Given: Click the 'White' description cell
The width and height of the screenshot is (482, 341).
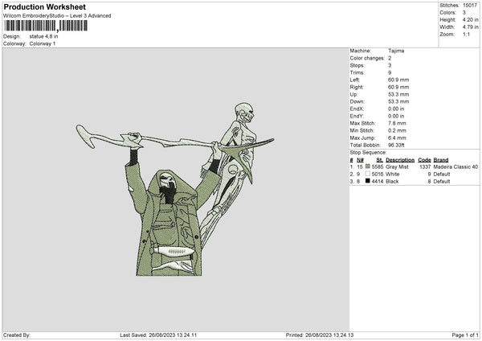Looking at the screenshot, I should pos(393,175).
